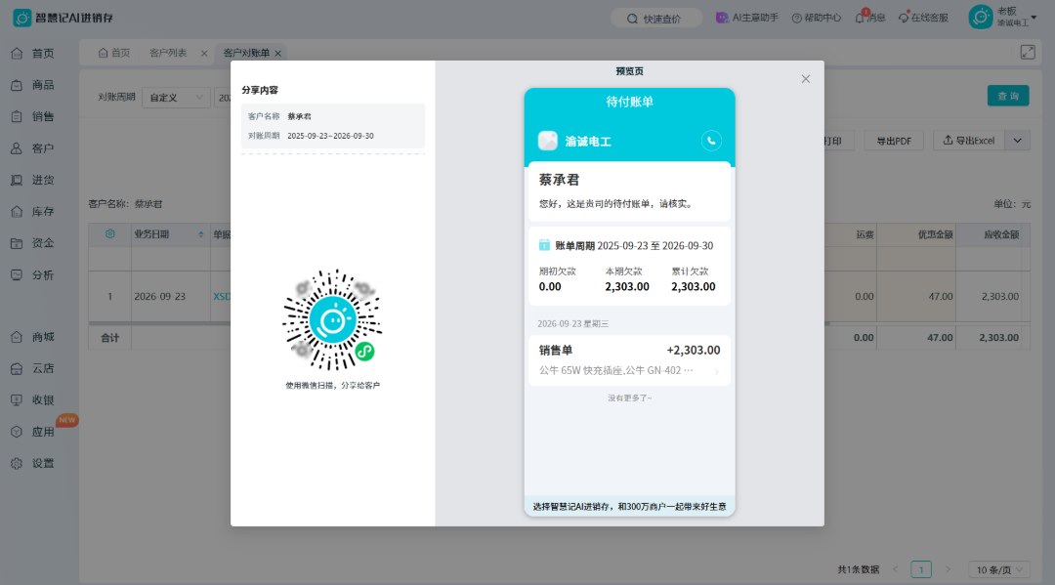Click the 查询 button
Image resolution: width=1055 pixels, height=585 pixels.
[1008, 96]
